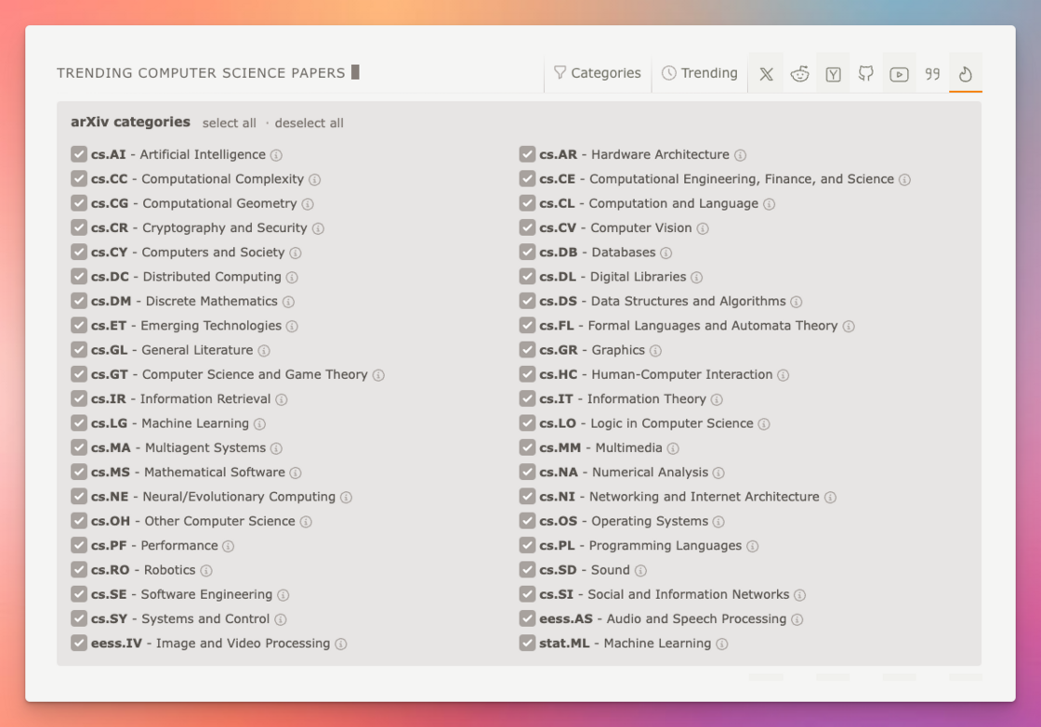Click the citations quote icon

click(932, 74)
